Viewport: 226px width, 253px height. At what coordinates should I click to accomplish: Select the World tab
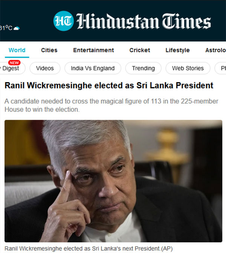pos(17,50)
